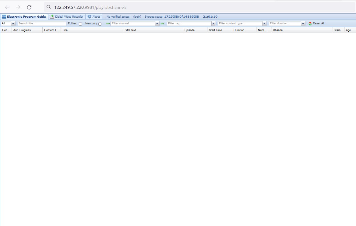
Task: Click the clock time 21:01:10
Action: tap(210, 16)
